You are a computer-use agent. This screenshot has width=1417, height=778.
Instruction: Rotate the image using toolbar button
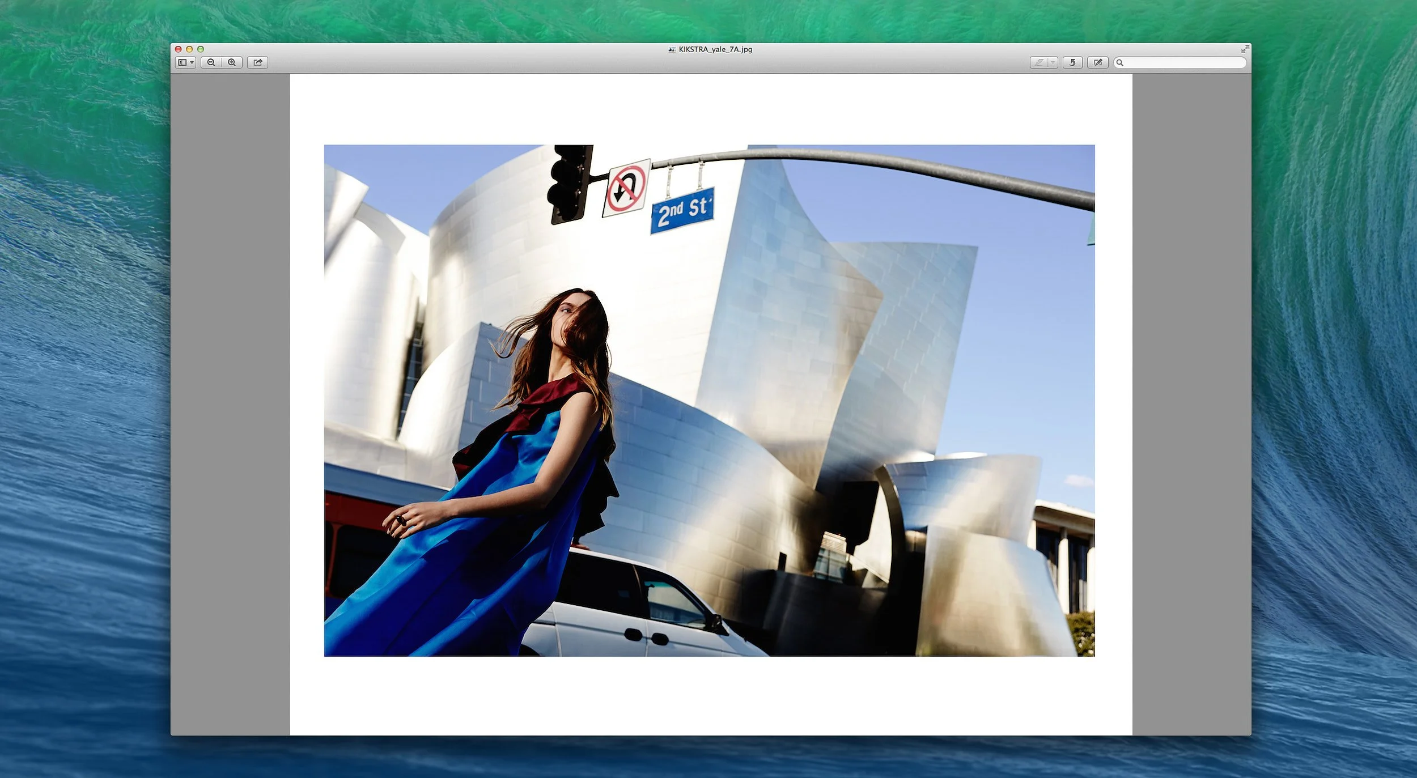tap(1072, 62)
